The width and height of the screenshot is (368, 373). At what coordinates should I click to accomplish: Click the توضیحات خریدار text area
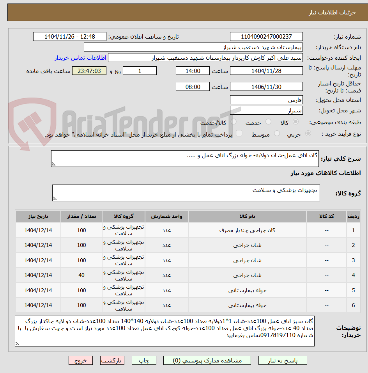coord(165,331)
